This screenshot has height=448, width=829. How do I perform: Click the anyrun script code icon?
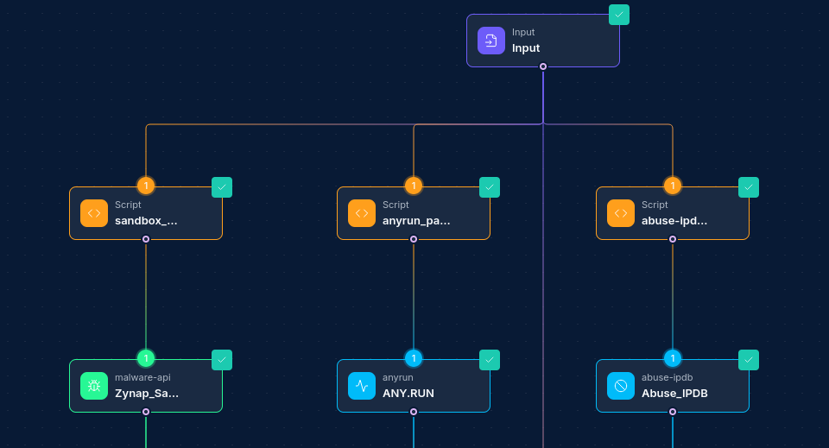(362, 213)
